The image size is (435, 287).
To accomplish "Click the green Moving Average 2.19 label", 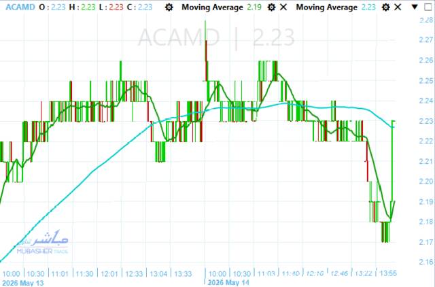I will (x=222, y=7).
